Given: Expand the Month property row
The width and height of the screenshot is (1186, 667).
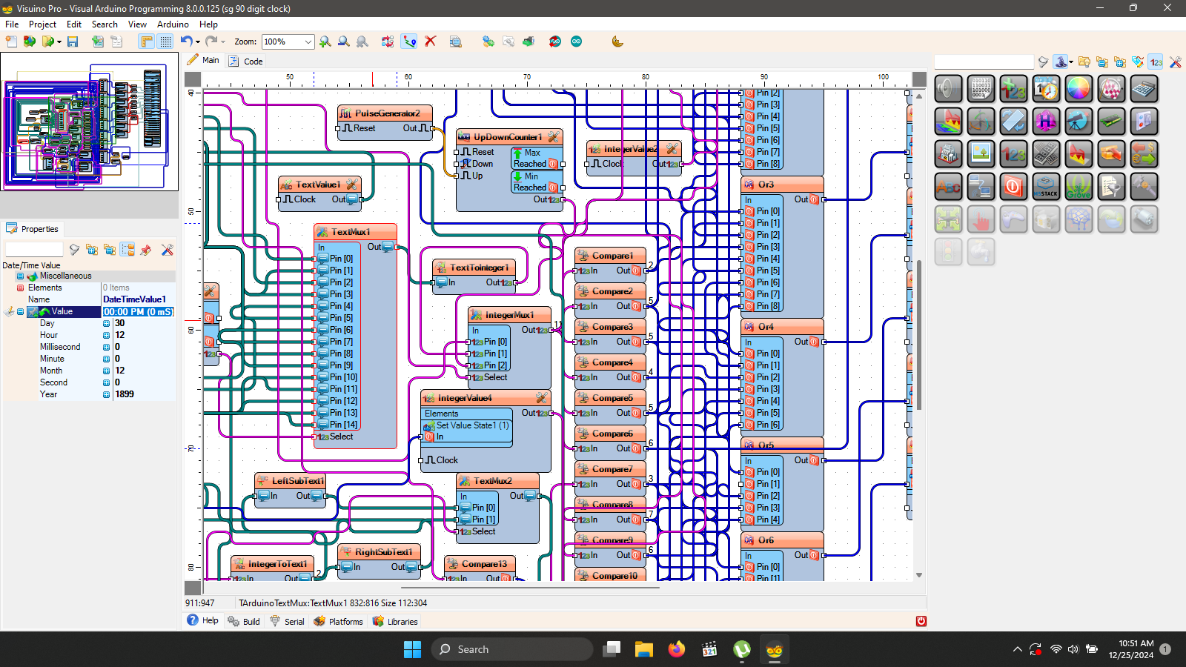Looking at the screenshot, I should pyautogui.click(x=106, y=371).
